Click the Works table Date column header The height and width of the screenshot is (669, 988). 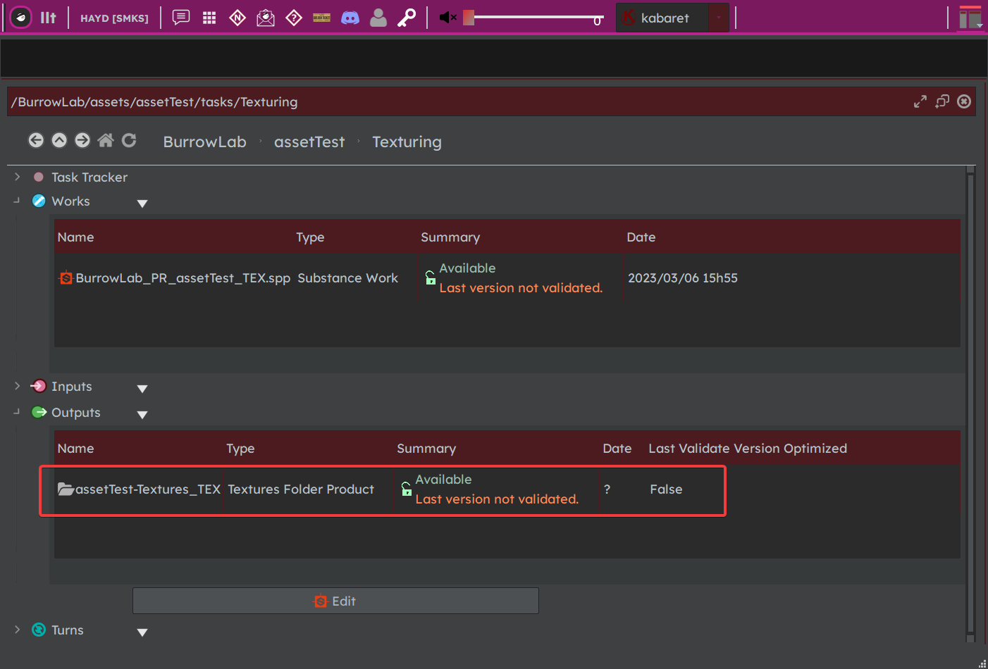click(x=641, y=237)
